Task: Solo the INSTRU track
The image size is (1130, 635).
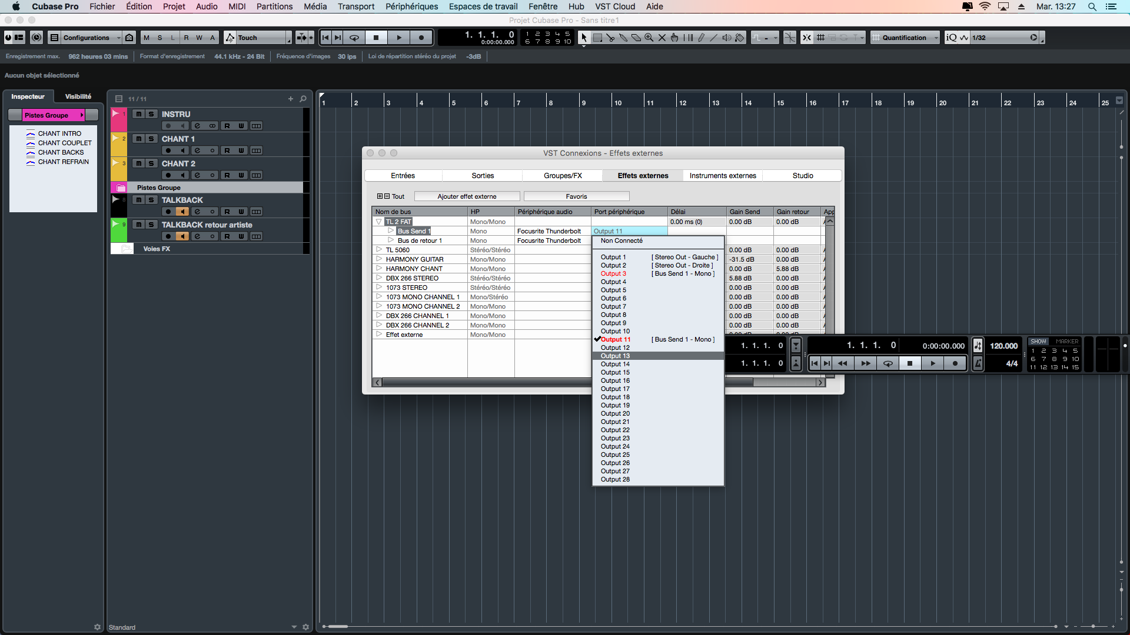Action: (151, 114)
